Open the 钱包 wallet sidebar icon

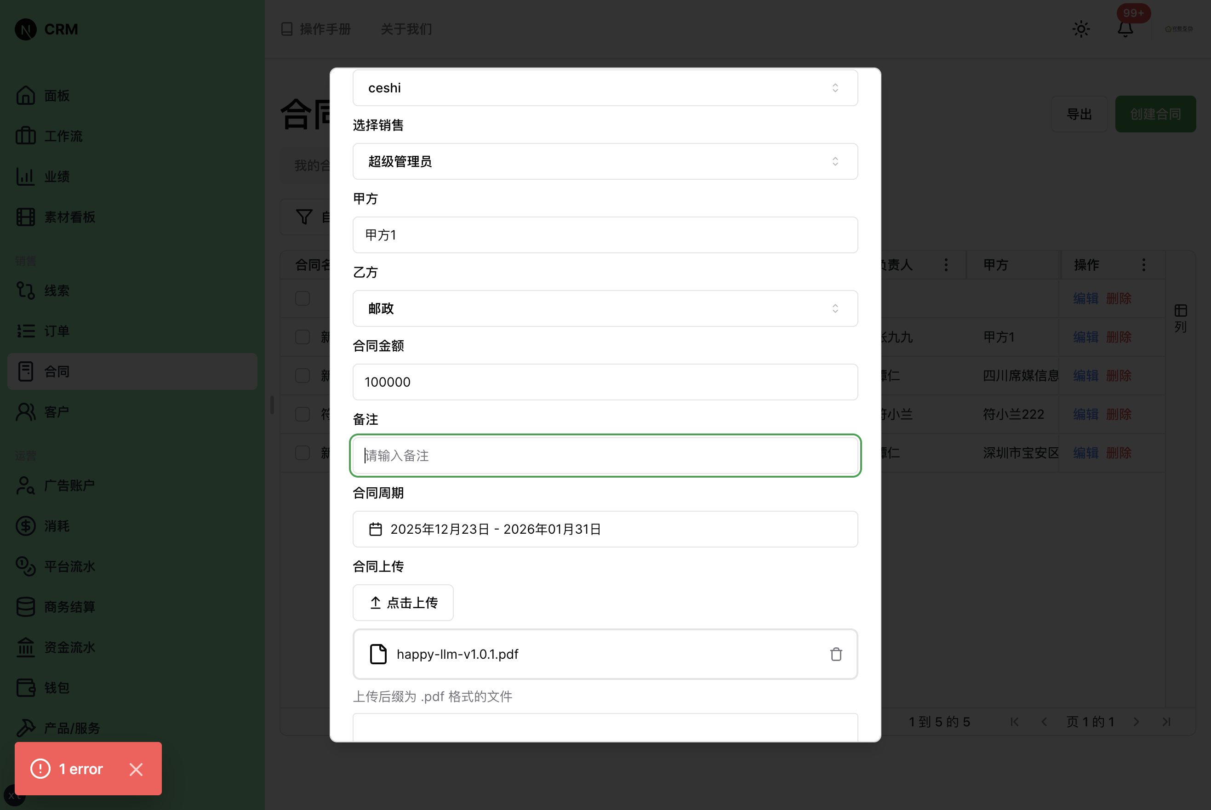25,688
